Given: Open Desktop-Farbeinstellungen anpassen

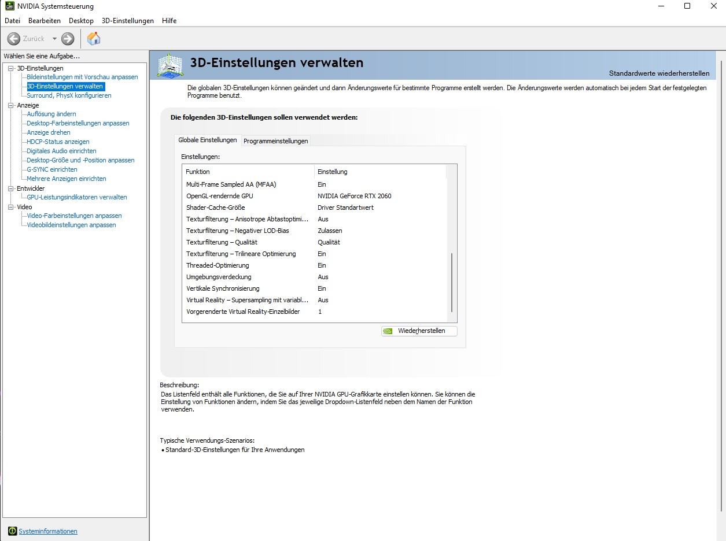Looking at the screenshot, I should coord(78,123).
